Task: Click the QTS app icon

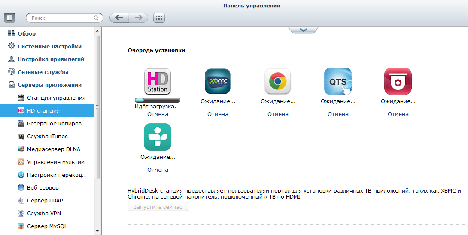Action: click(x=338, y=81)
